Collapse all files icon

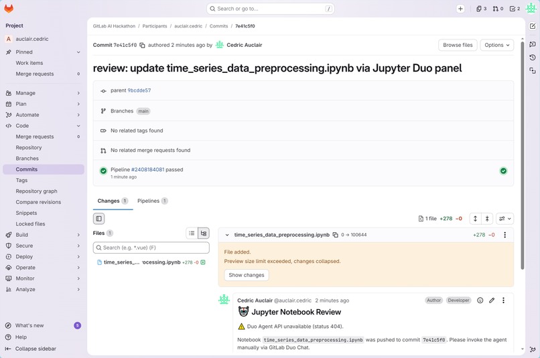487,219
